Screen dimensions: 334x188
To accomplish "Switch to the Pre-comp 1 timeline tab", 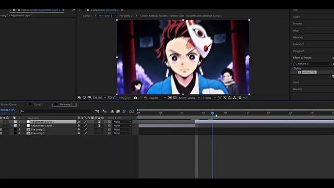I will 66,104.
